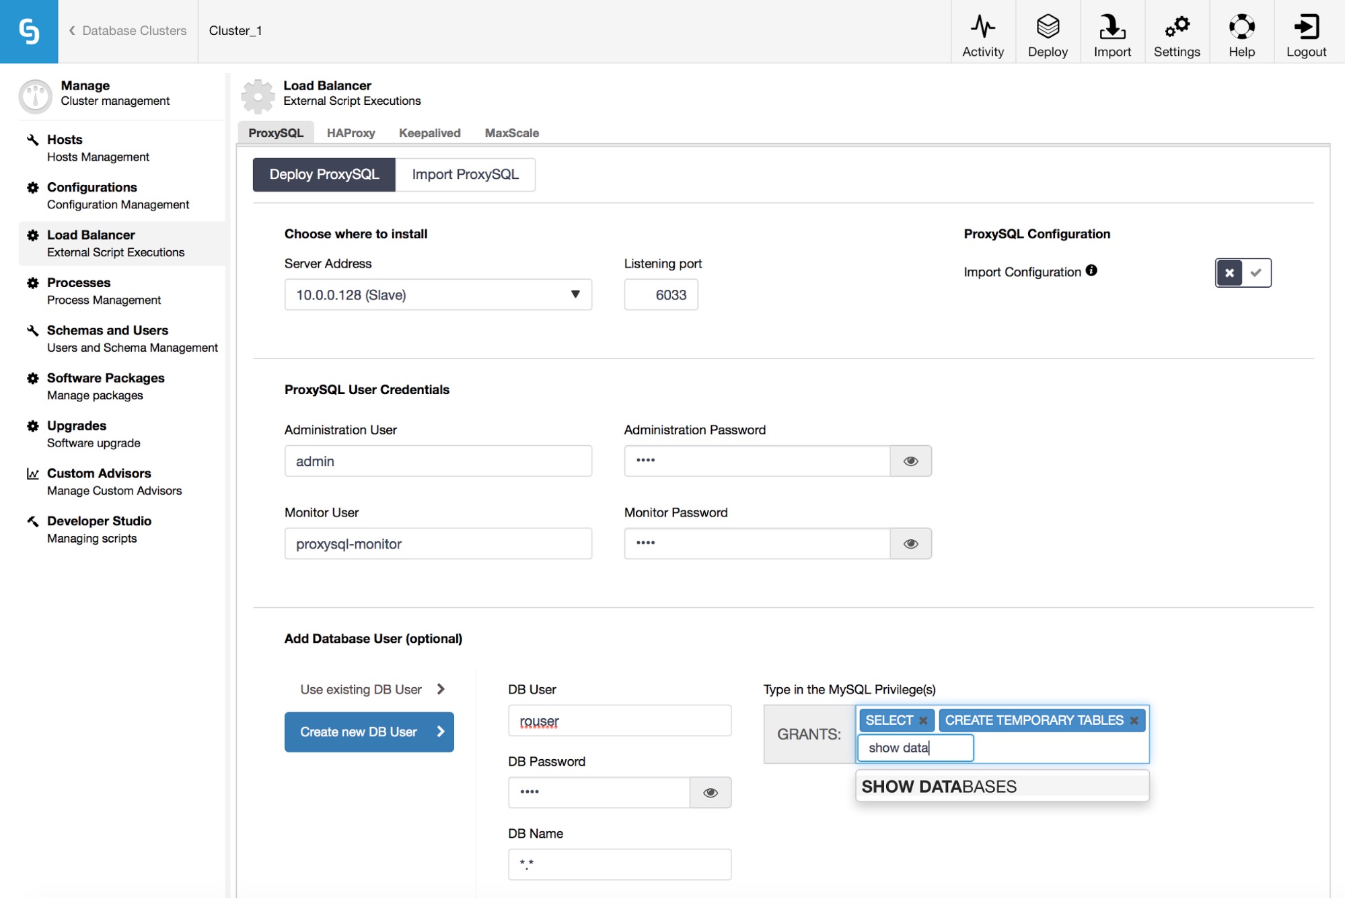The width and height of the screenshot is (1345, 899).
Task: Switch to the MaxScale tab
Action: pos(511,133)
